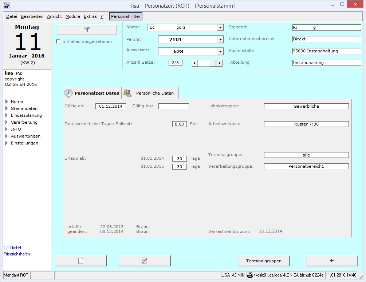Viewport: 366px width, 282px height.
Task: Expand the Einsatzplanung tree item
Action: (x=7, y=115)
